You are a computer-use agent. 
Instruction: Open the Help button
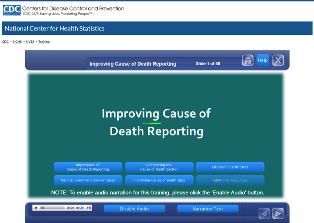coord(263,60)
